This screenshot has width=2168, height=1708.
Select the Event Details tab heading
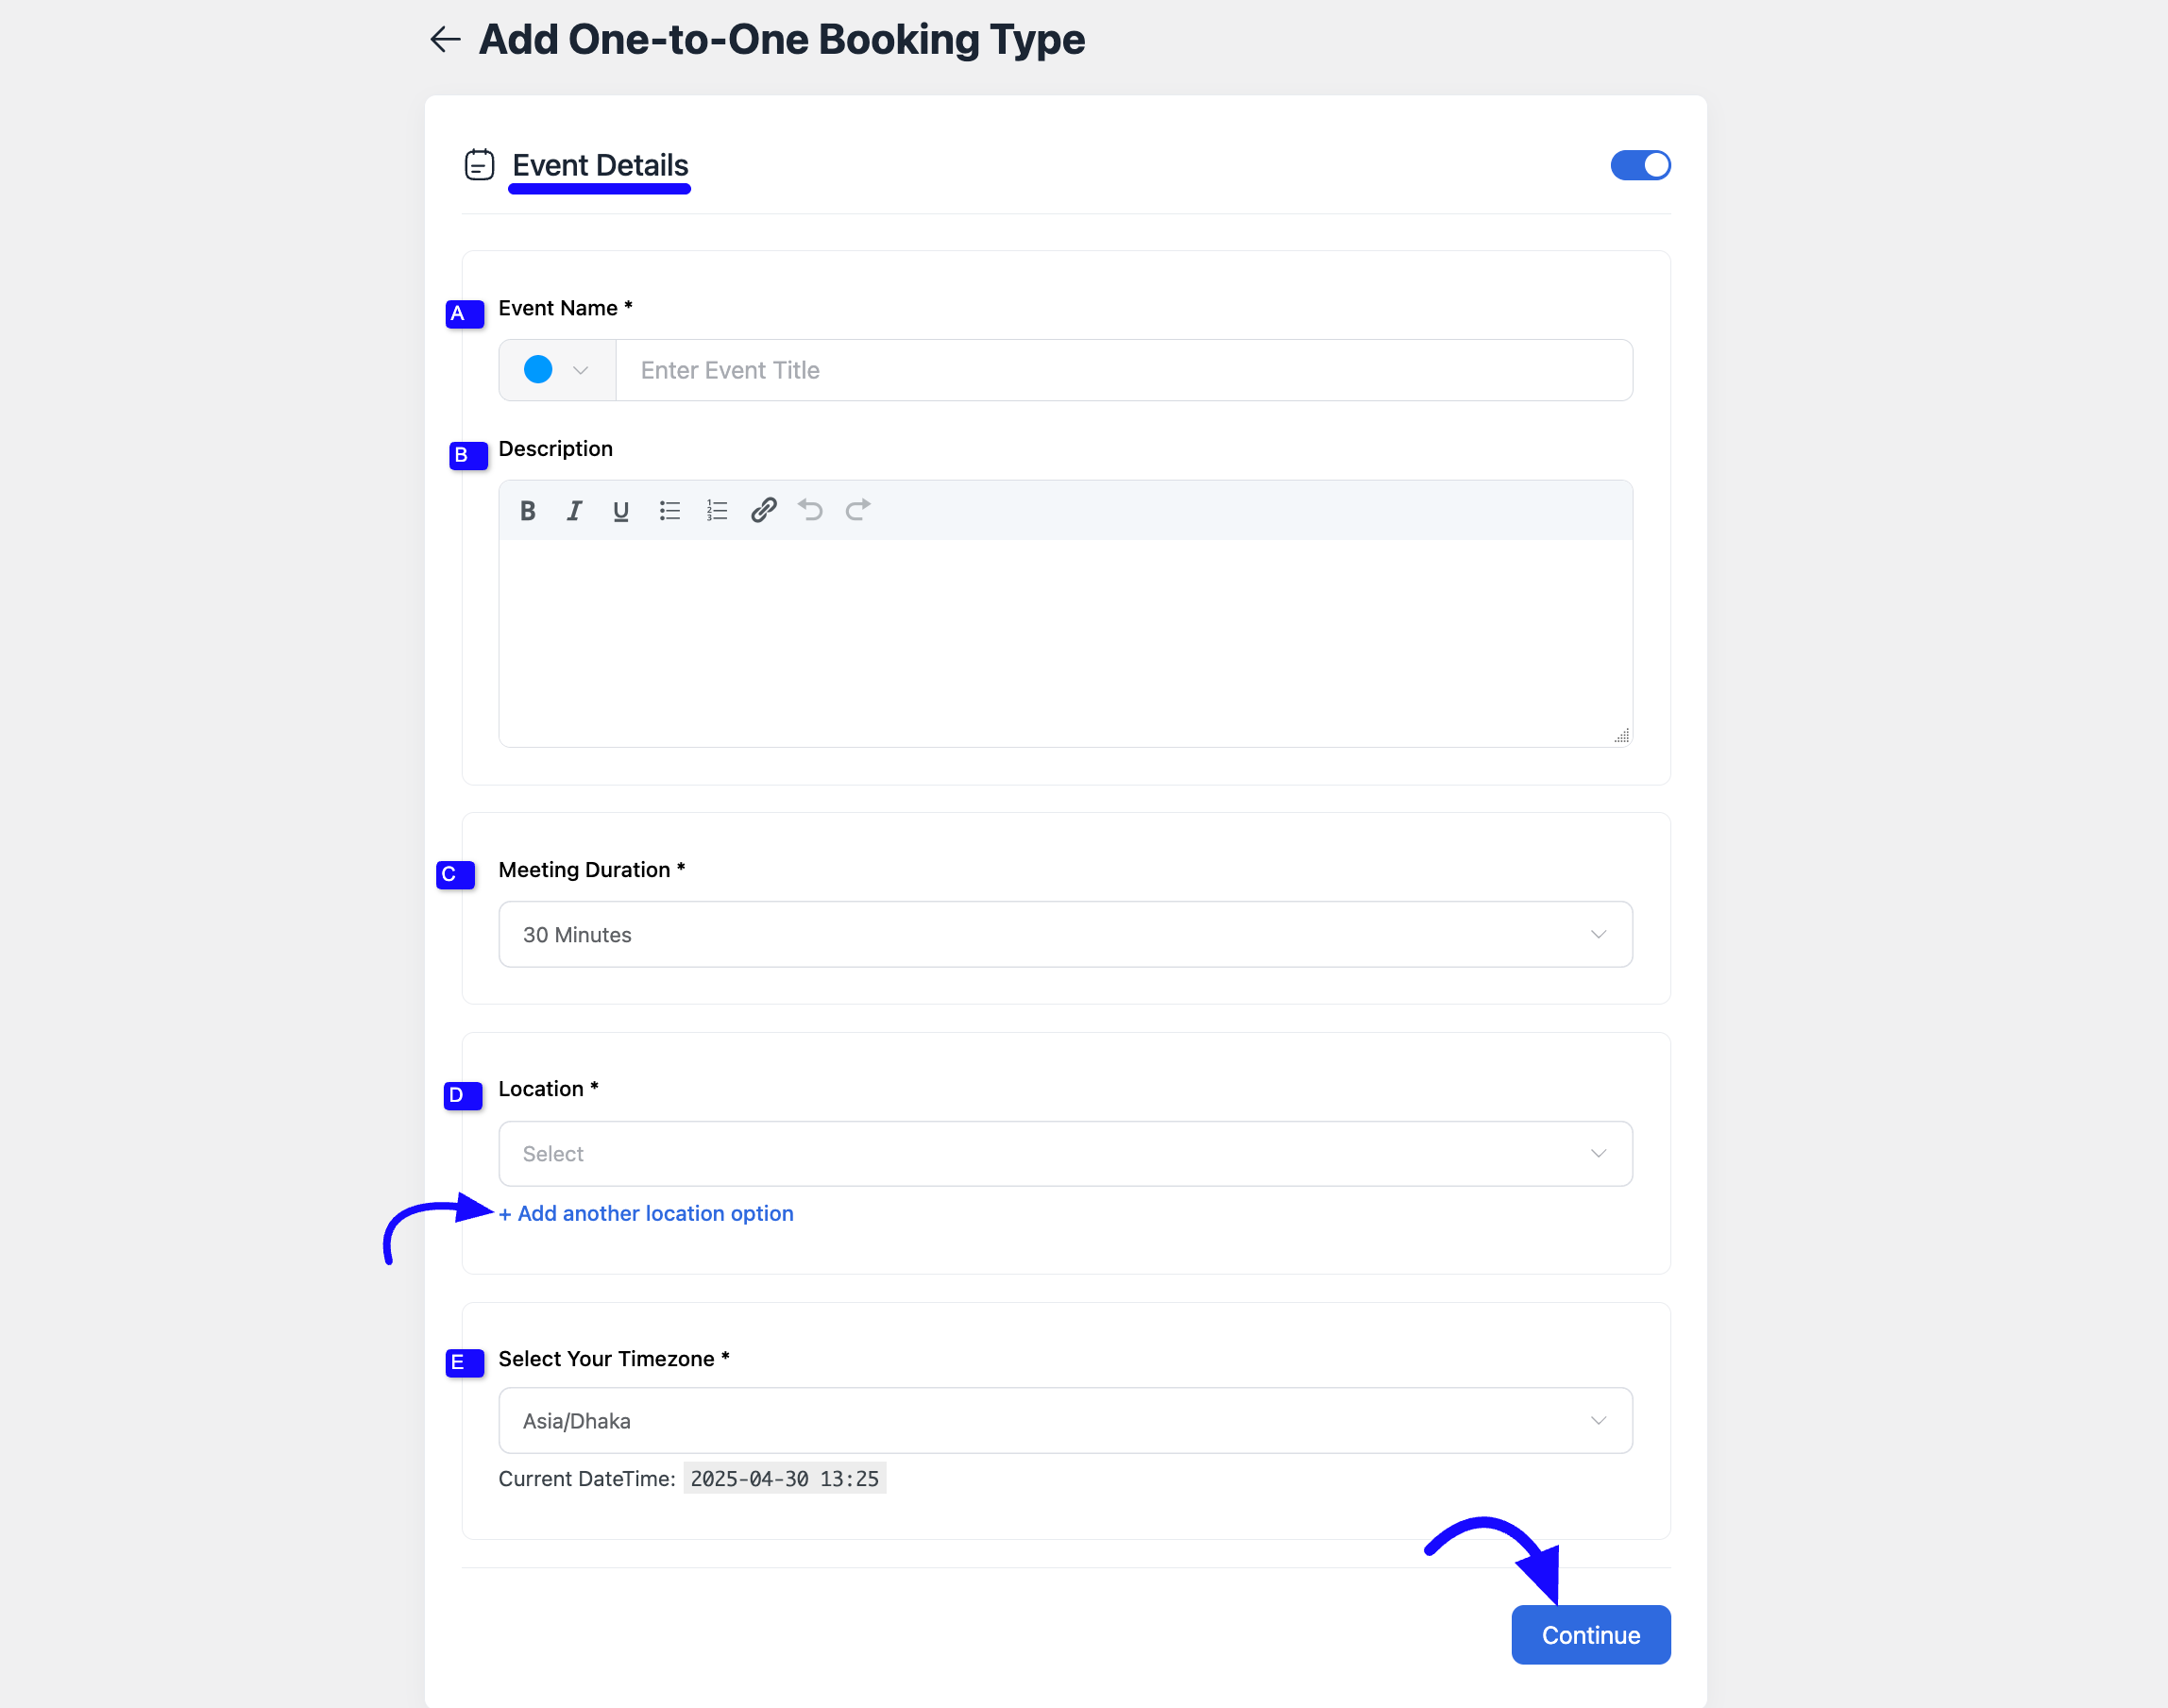coord(600,165)
